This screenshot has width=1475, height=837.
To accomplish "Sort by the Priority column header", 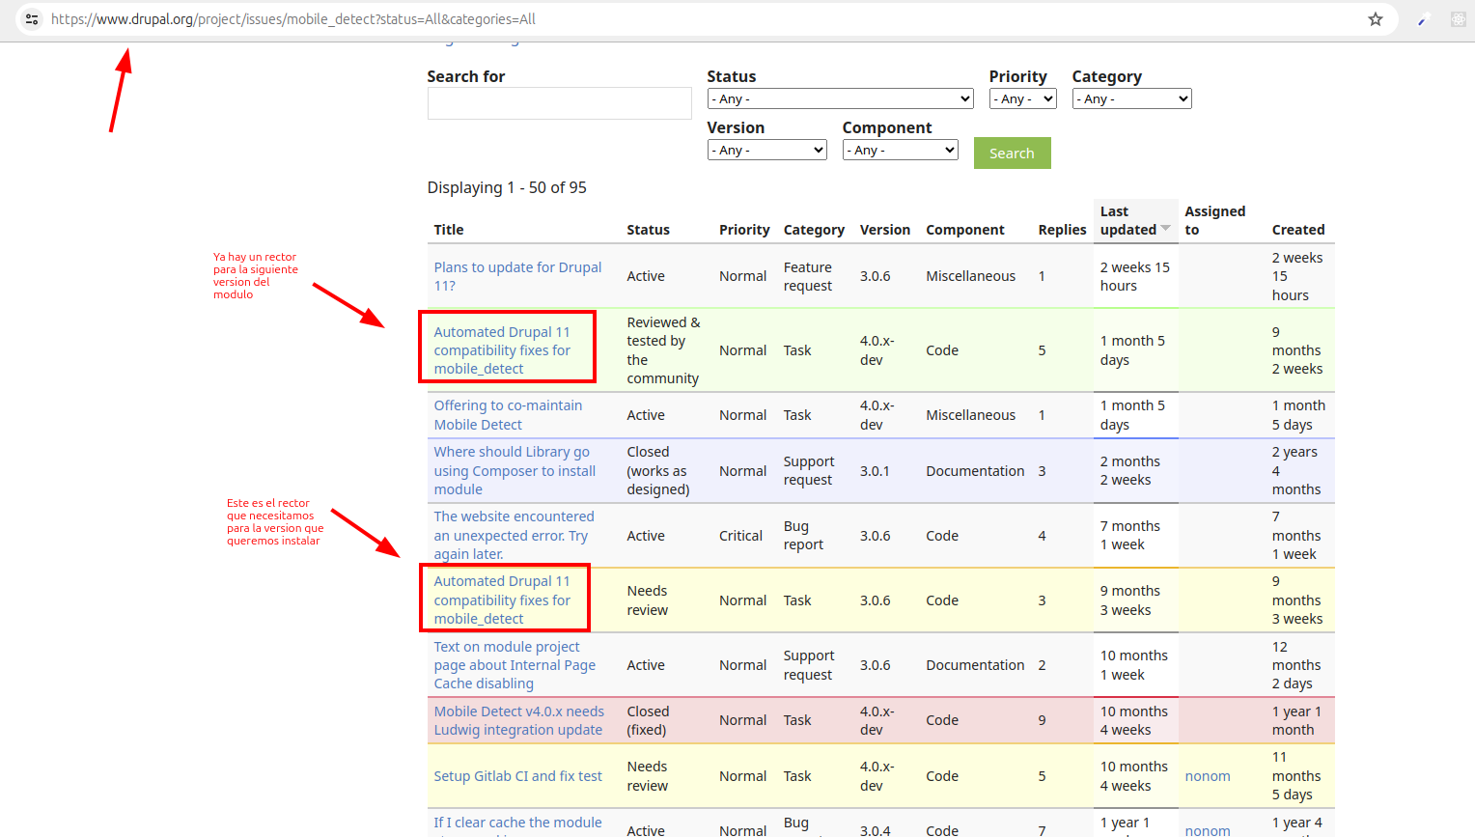I will [x=744, y=230].
